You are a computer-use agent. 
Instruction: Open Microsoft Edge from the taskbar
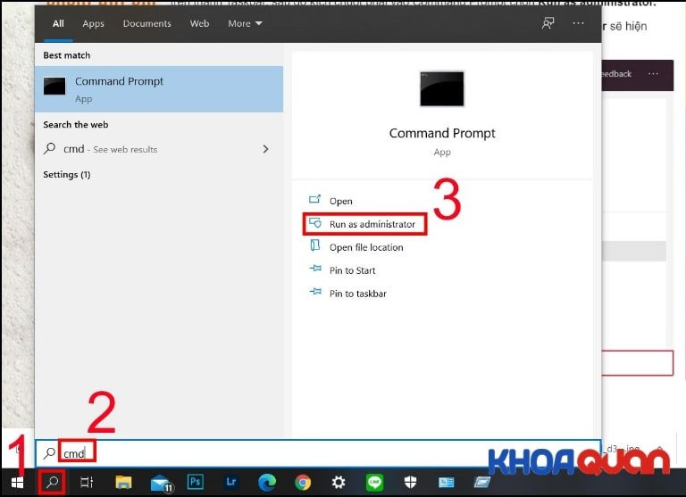coord(267,483)
